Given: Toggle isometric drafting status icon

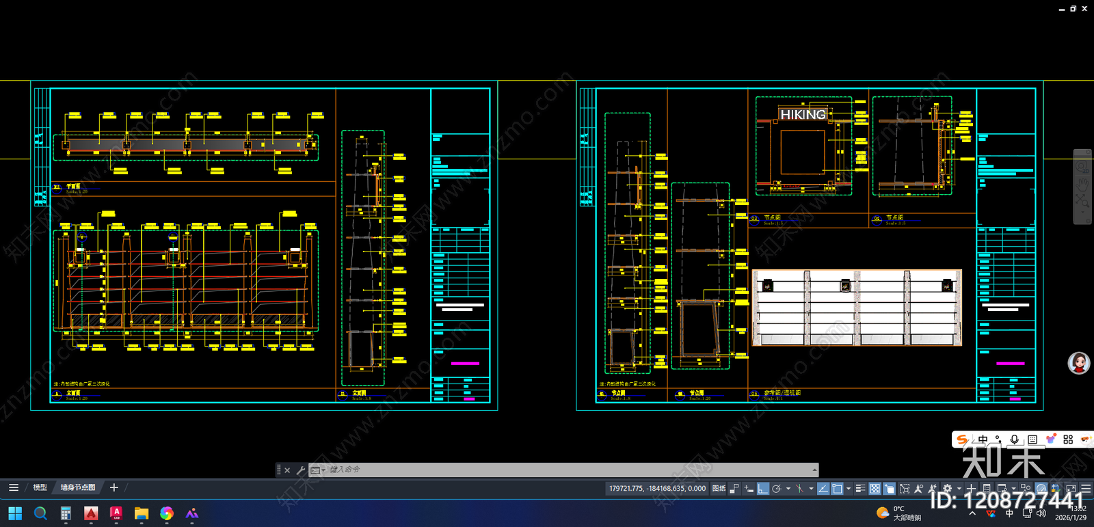Looking at the screenshot, I should [799, 488].
